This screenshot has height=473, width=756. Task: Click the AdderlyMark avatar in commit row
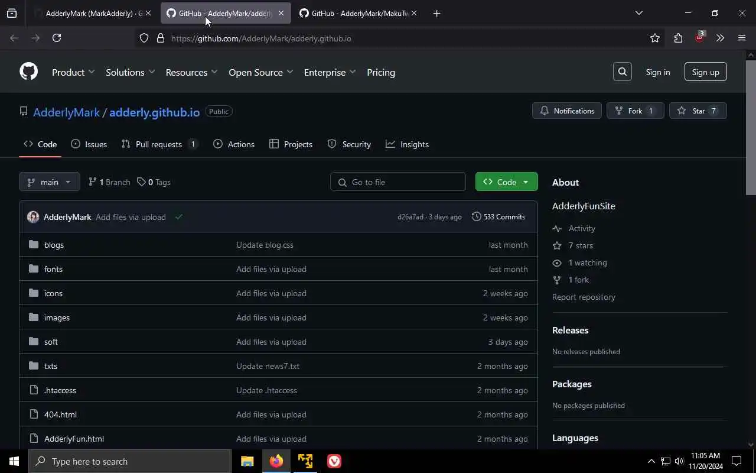pyautogui.click(x=33, y=217)
